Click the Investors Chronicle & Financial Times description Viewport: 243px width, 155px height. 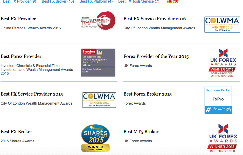click(x=37, y=70)
